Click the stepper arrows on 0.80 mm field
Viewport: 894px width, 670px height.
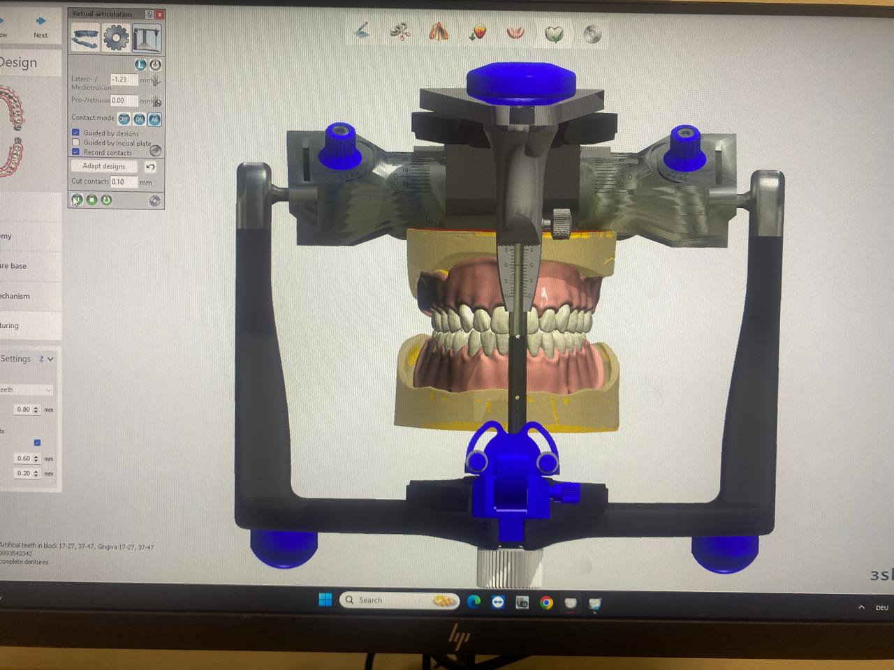point(36,410)
